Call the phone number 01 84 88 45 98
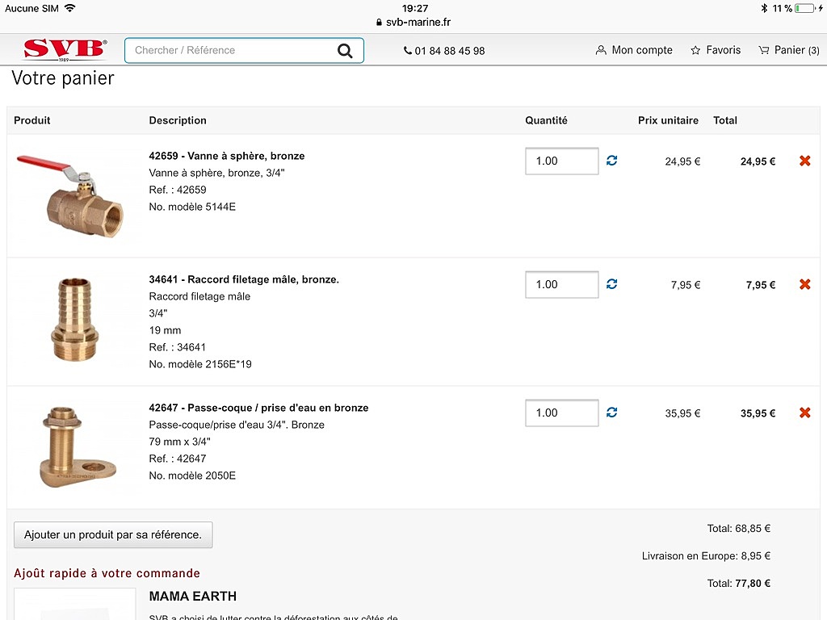Viewport: 827px width, 620px height. coord(444,51)
